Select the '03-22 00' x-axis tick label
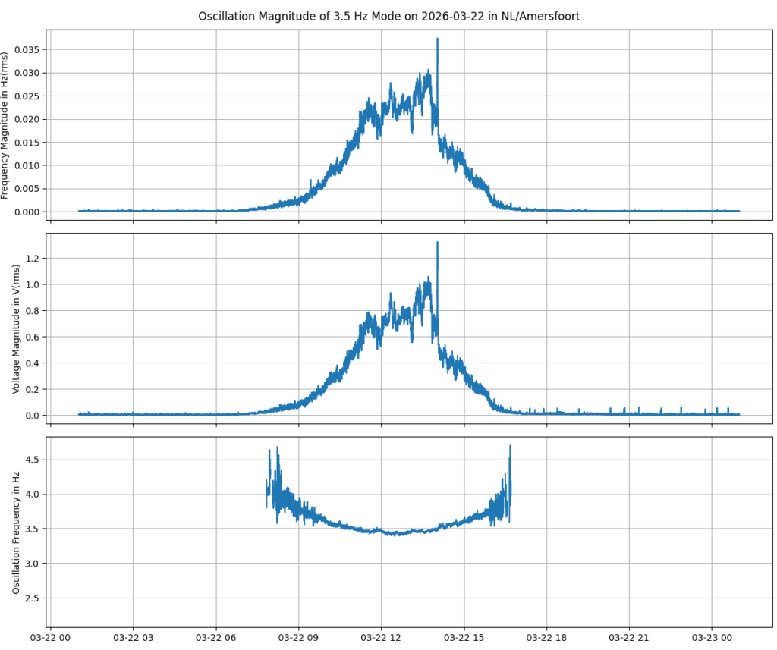The image size is (777, 650). tap(50, 639)
